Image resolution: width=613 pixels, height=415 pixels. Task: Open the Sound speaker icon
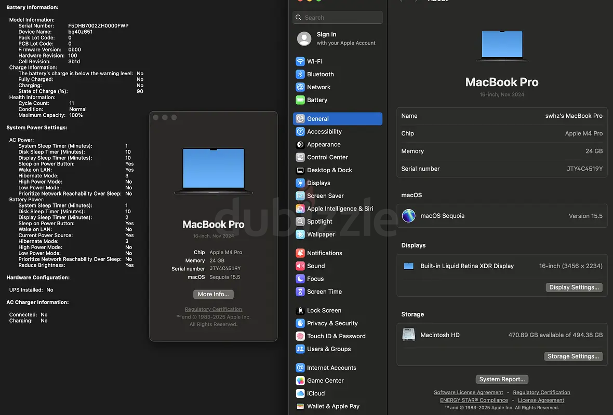tap(300, 266)
